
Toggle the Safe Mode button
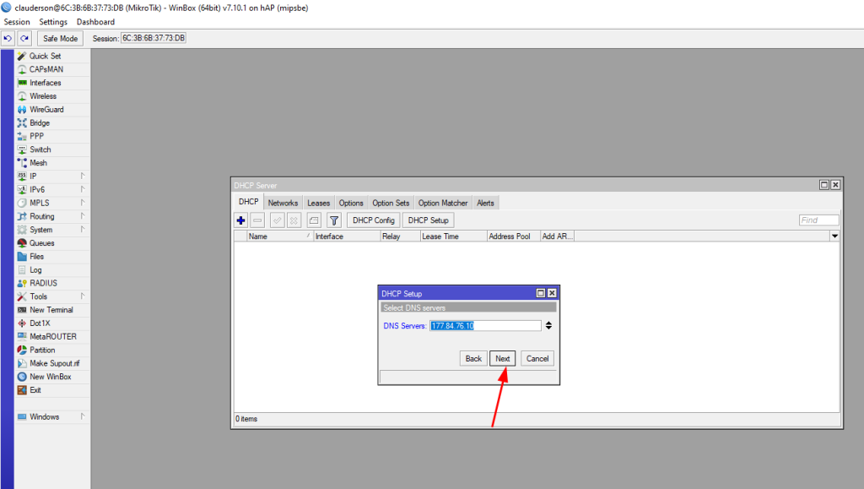[60, 39]
